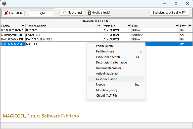This screenshot has width=193, height=129.
Task: Open the Ragione Sociale column filter dropdown
Action: [x=99, y=26]
